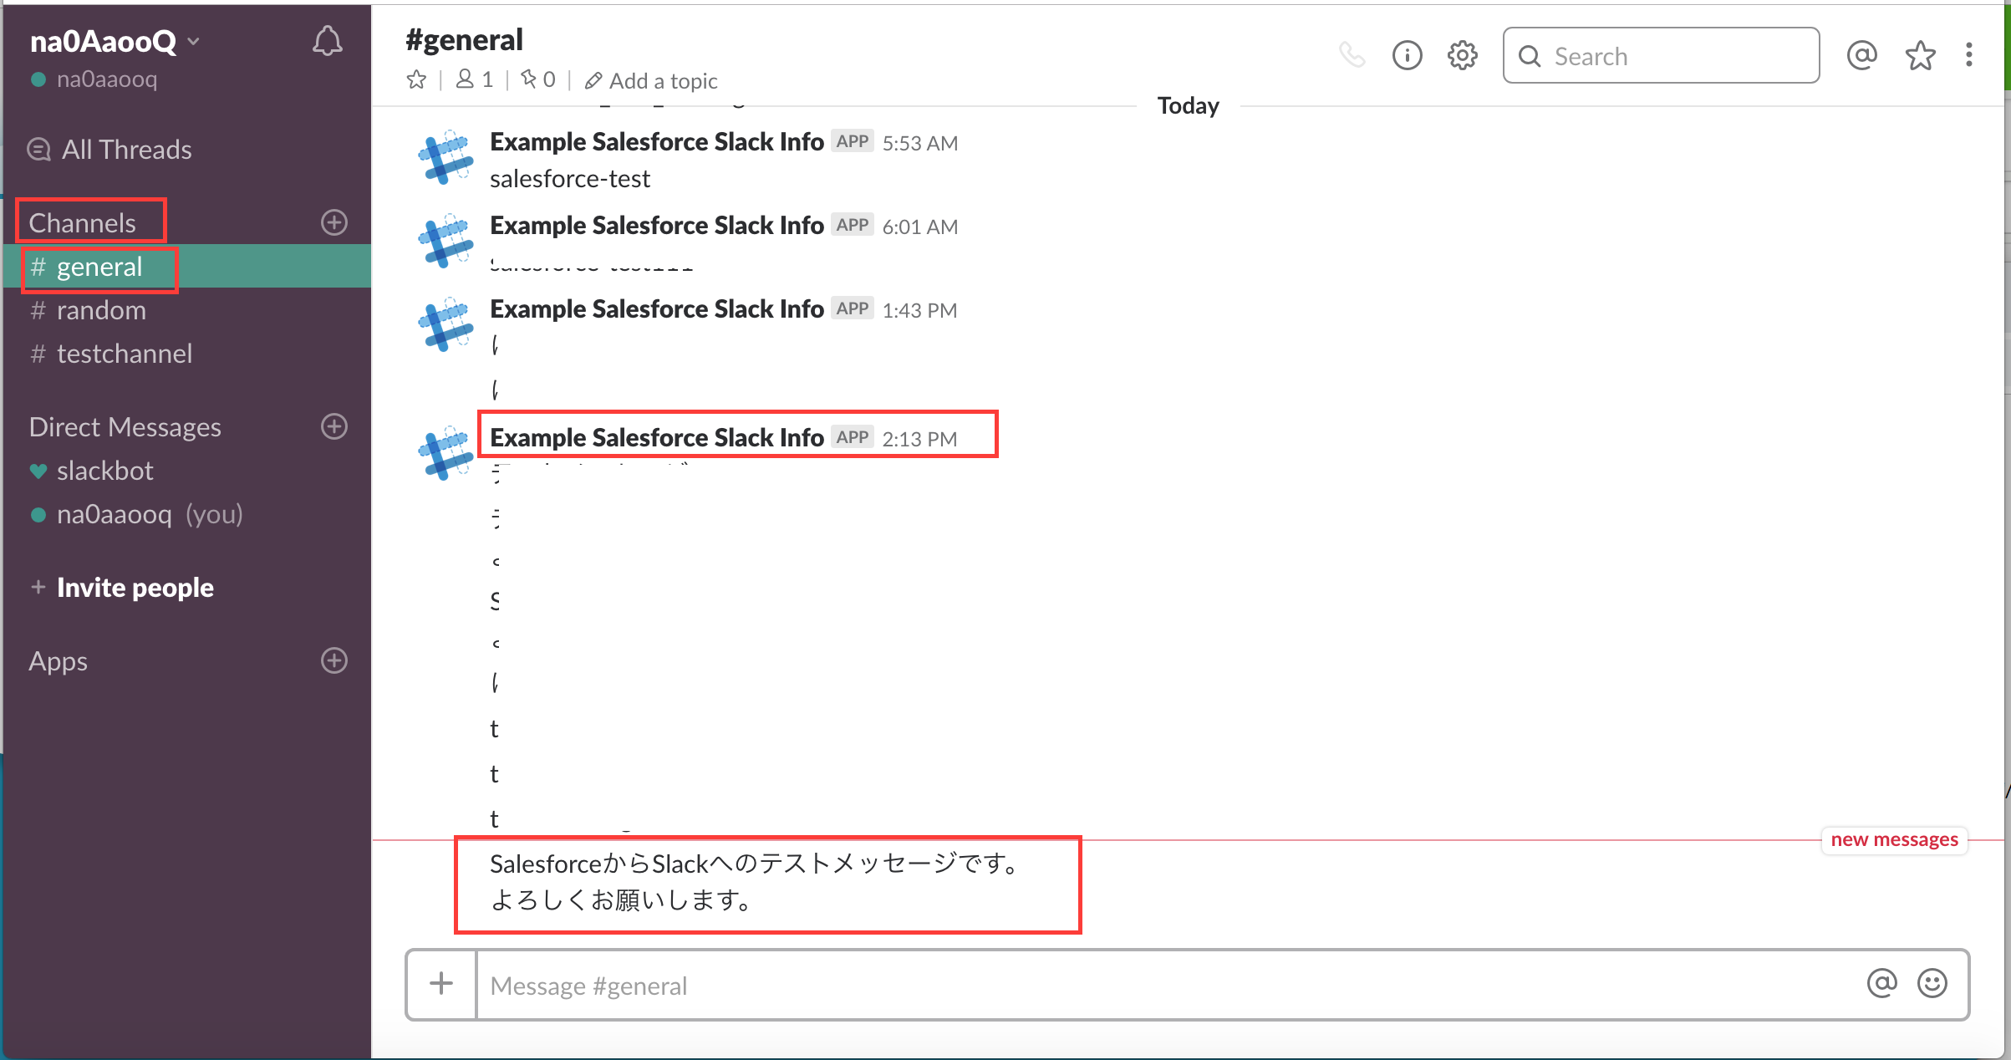
Task: Click Add a topic
Action: [x=651, y=81]
